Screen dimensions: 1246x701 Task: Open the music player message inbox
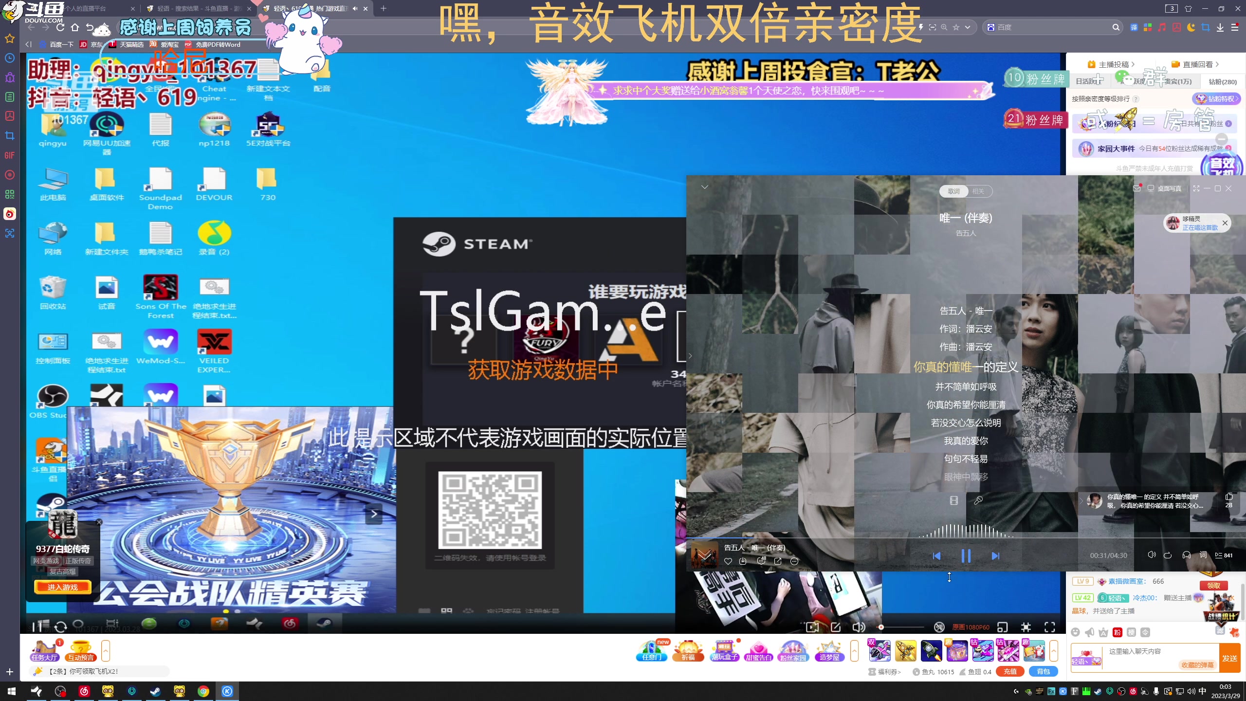coord(1136,188)
